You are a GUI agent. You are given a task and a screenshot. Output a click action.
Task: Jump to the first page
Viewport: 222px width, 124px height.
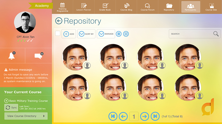pos(113,116)
